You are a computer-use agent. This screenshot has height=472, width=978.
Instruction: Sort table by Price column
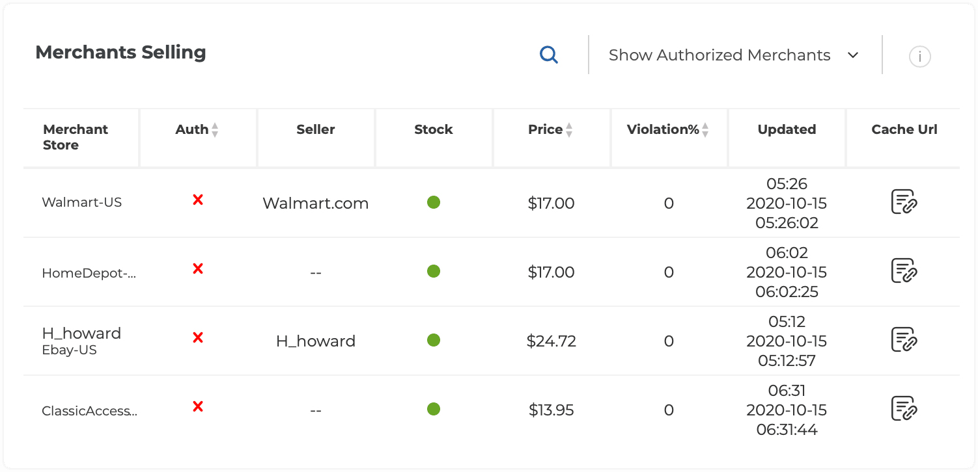pyautogui.click(x=568, y=130)
